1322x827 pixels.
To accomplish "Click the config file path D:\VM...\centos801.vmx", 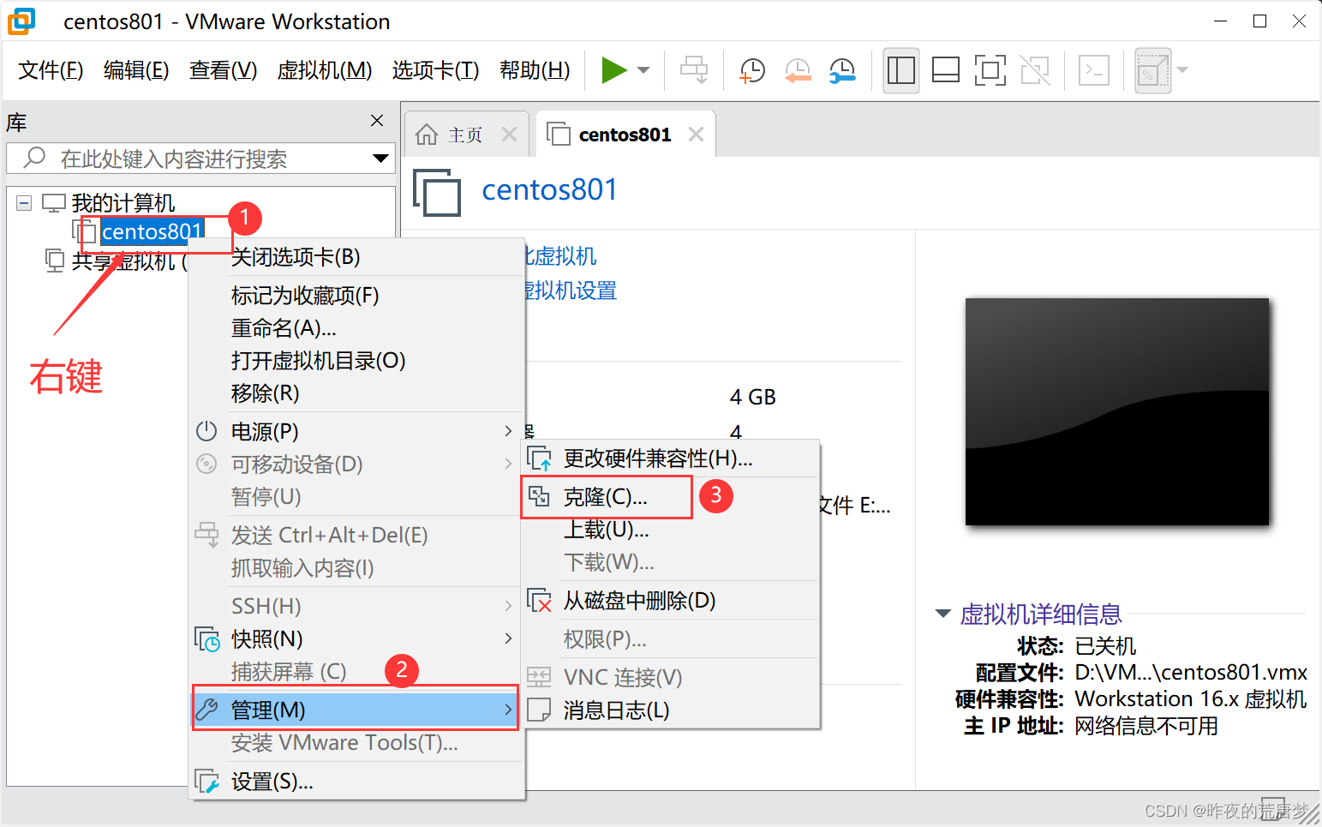I will [1191, 673].
